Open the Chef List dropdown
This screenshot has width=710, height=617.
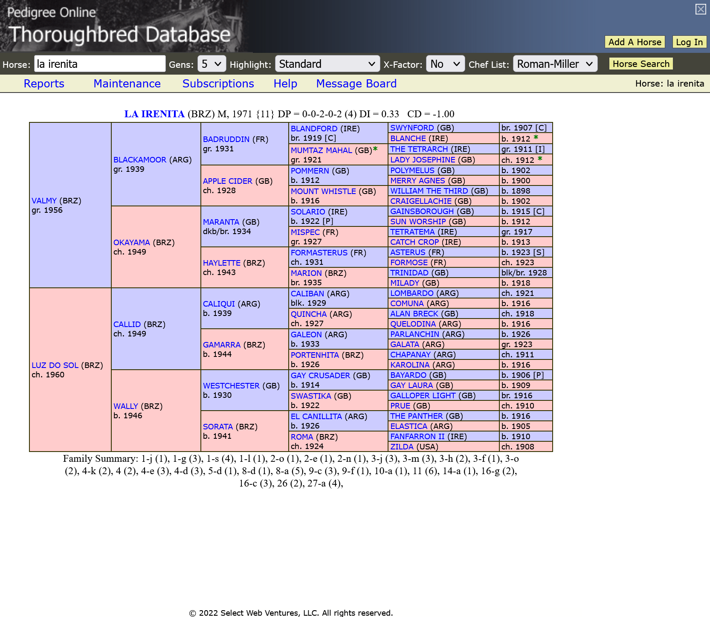coord(555,64)
